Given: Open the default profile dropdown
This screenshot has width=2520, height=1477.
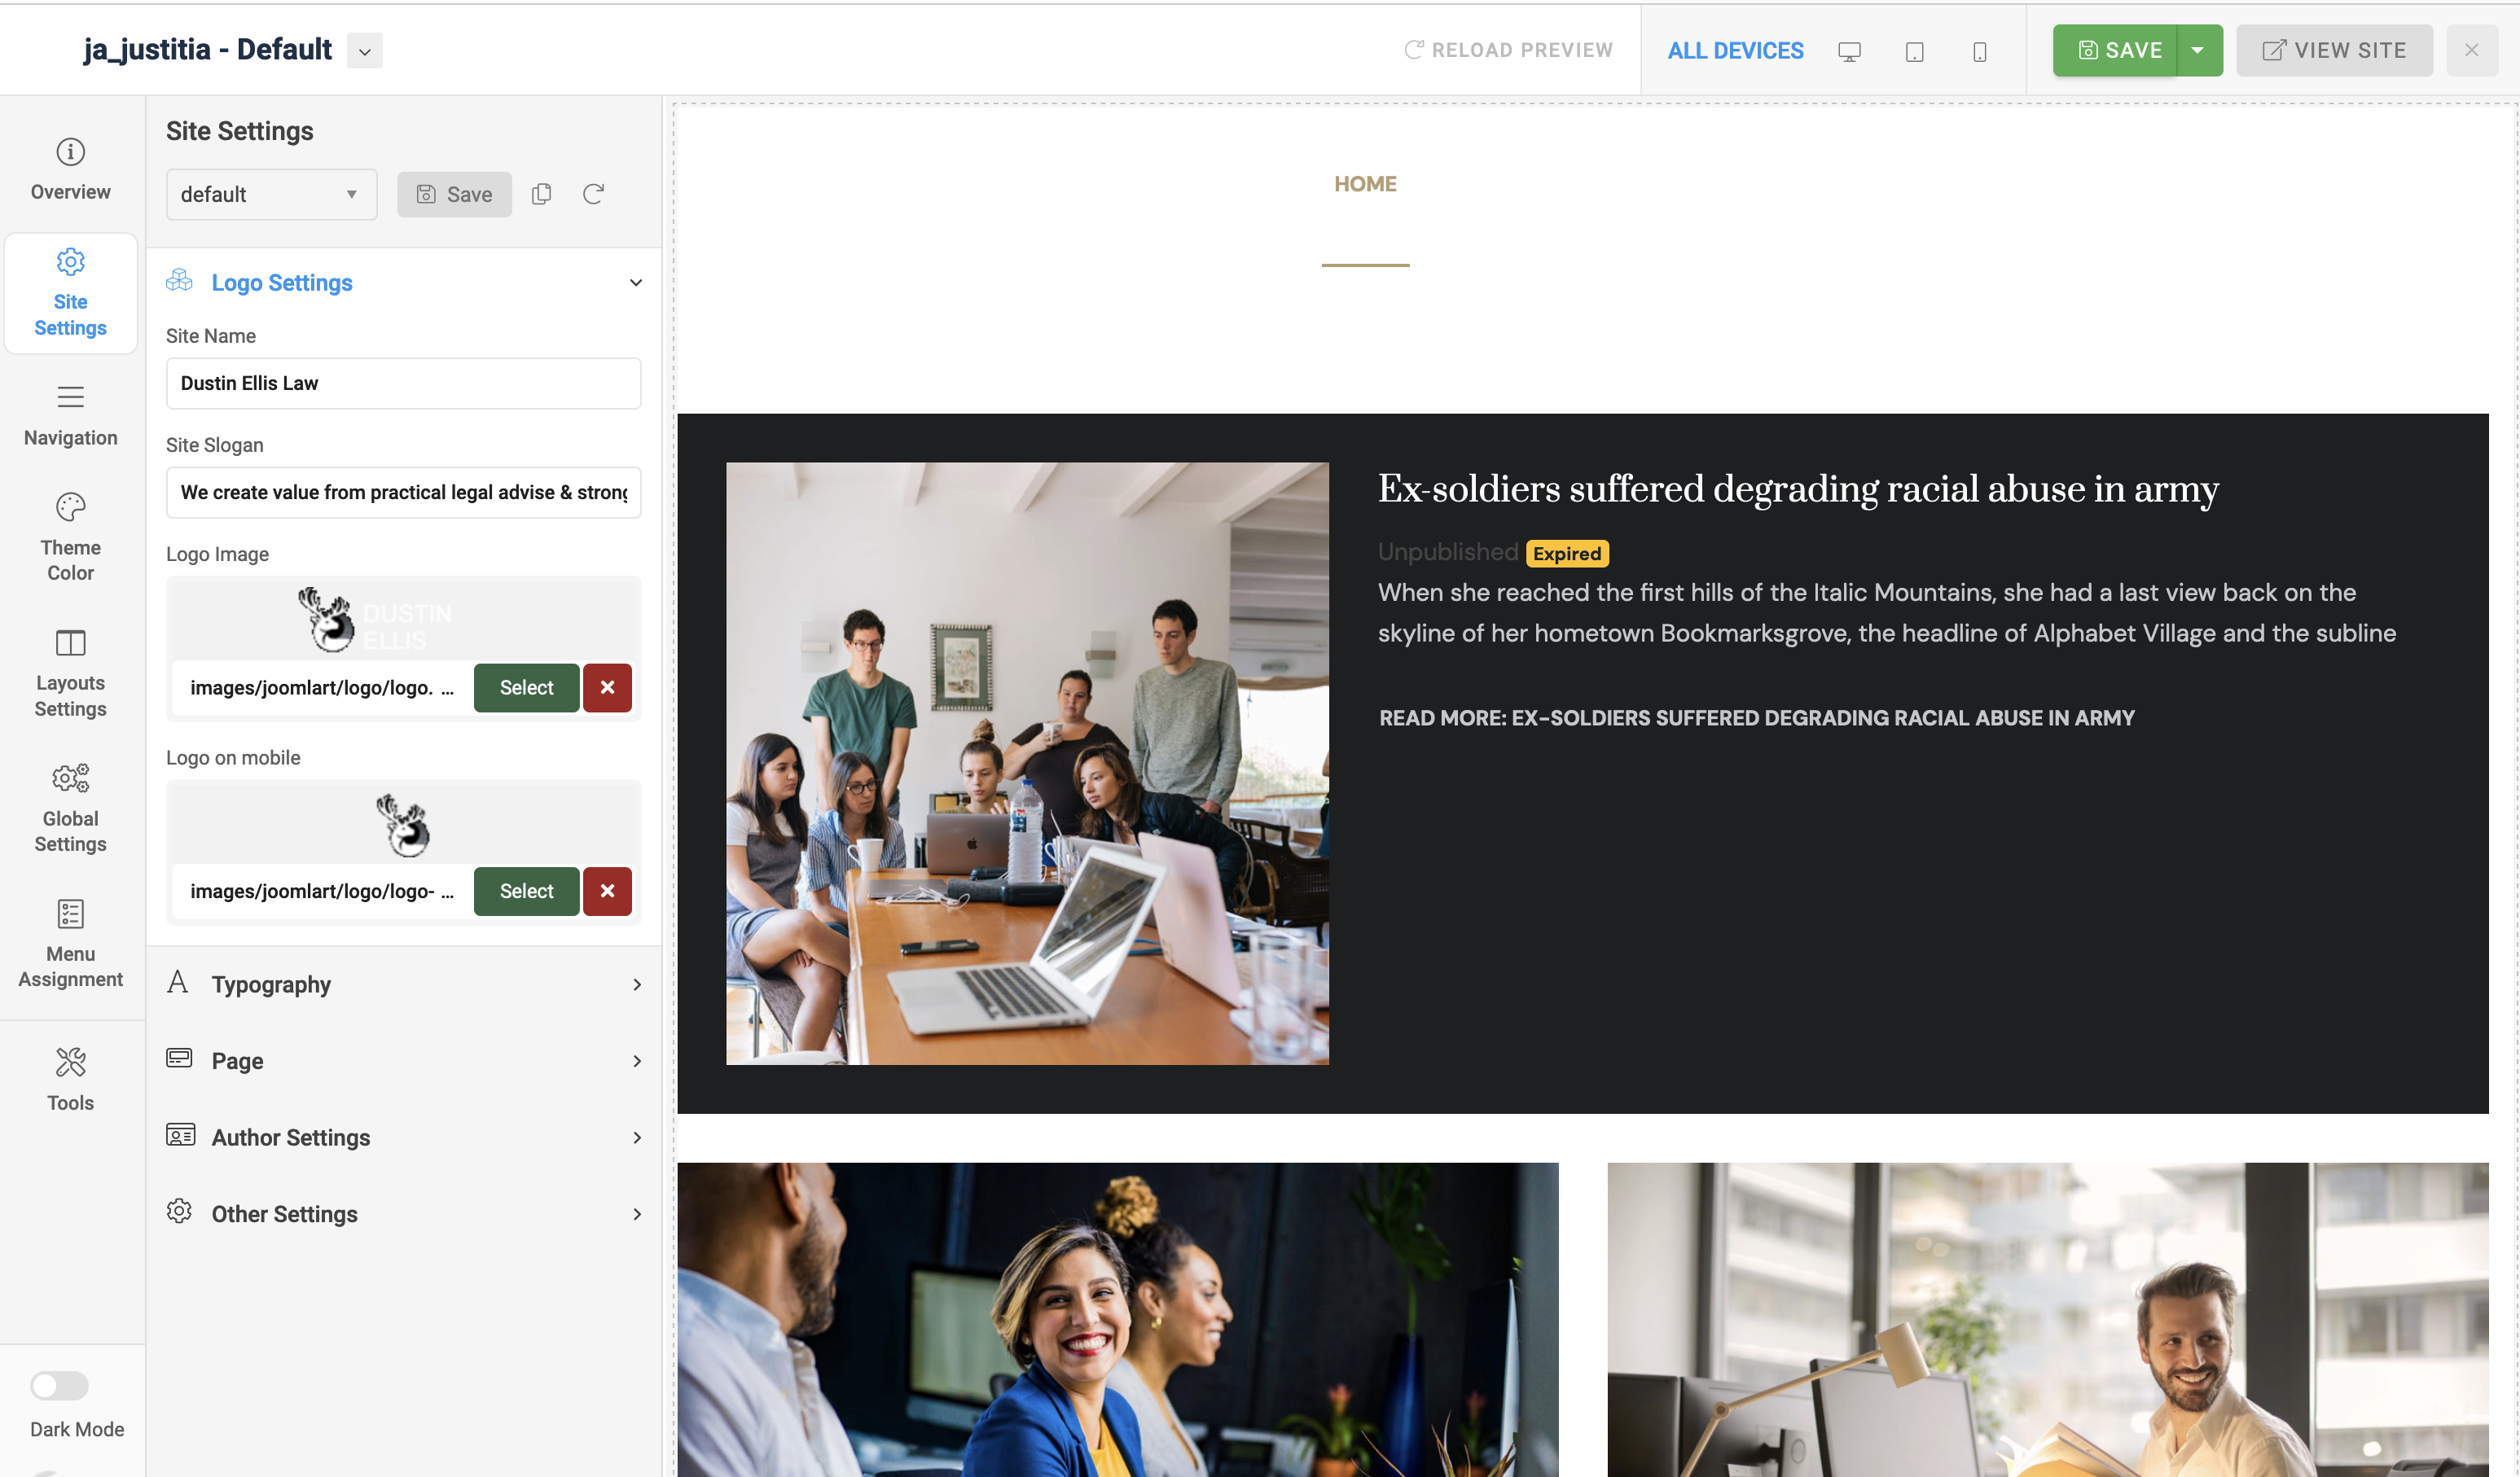Looking at the screenshot, I should pyautogui.click(x=270, y=194).
